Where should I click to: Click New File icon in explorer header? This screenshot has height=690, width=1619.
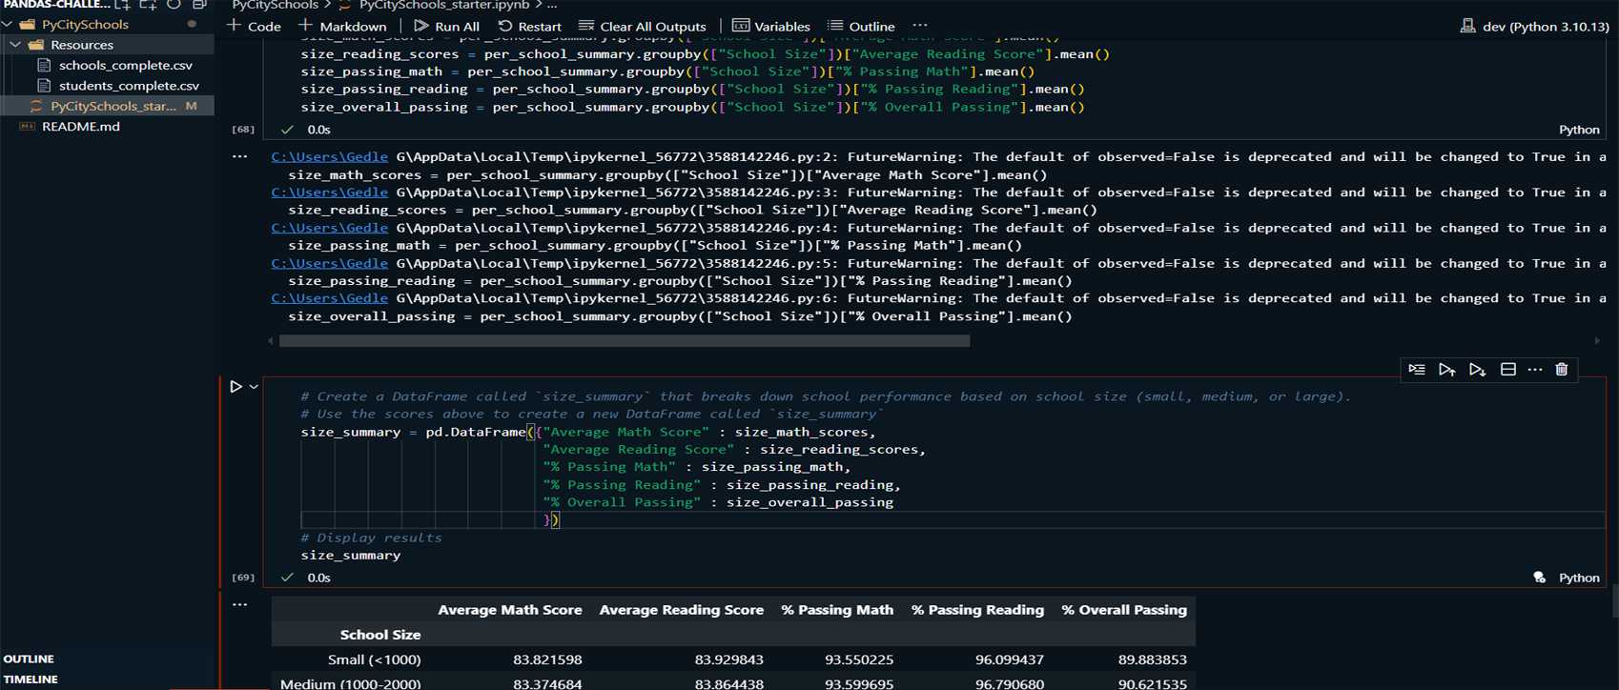(123, 5)
